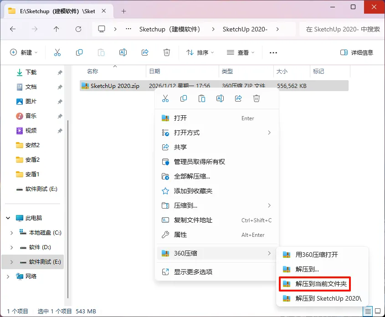Select 全部解压缩... menu entry
The width and height of the screenshot is (385, 317).
pos(217,176)
